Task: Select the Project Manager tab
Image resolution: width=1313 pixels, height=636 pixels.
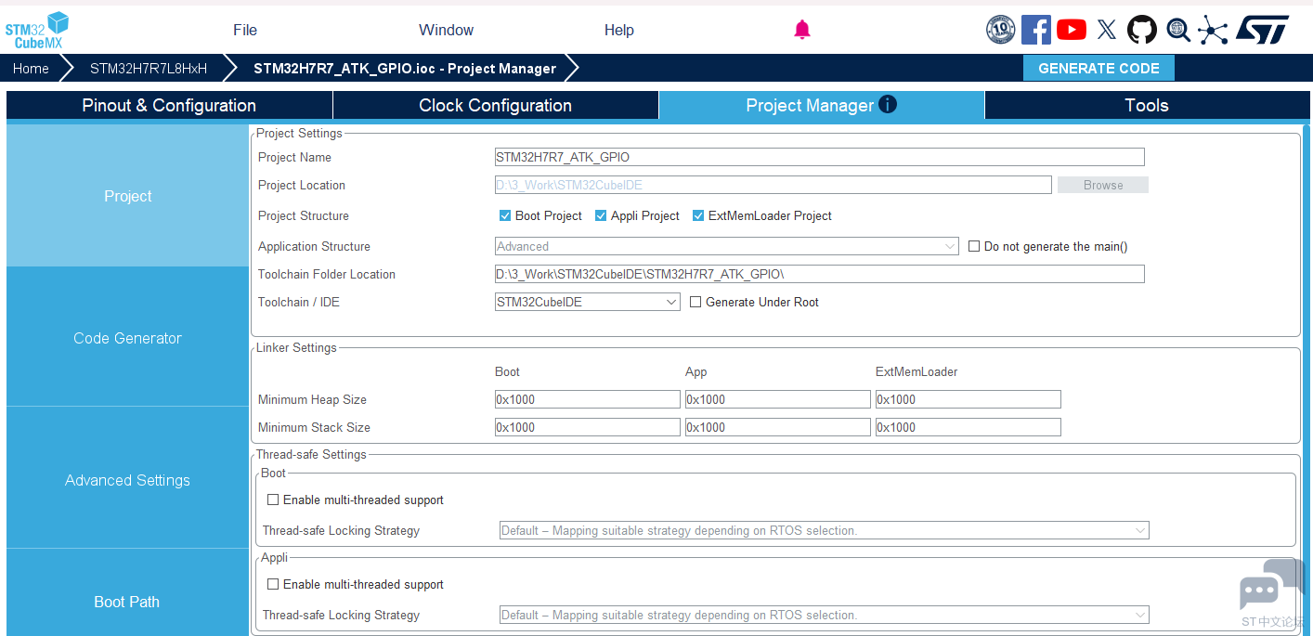Action: click(x=822, y=105)
